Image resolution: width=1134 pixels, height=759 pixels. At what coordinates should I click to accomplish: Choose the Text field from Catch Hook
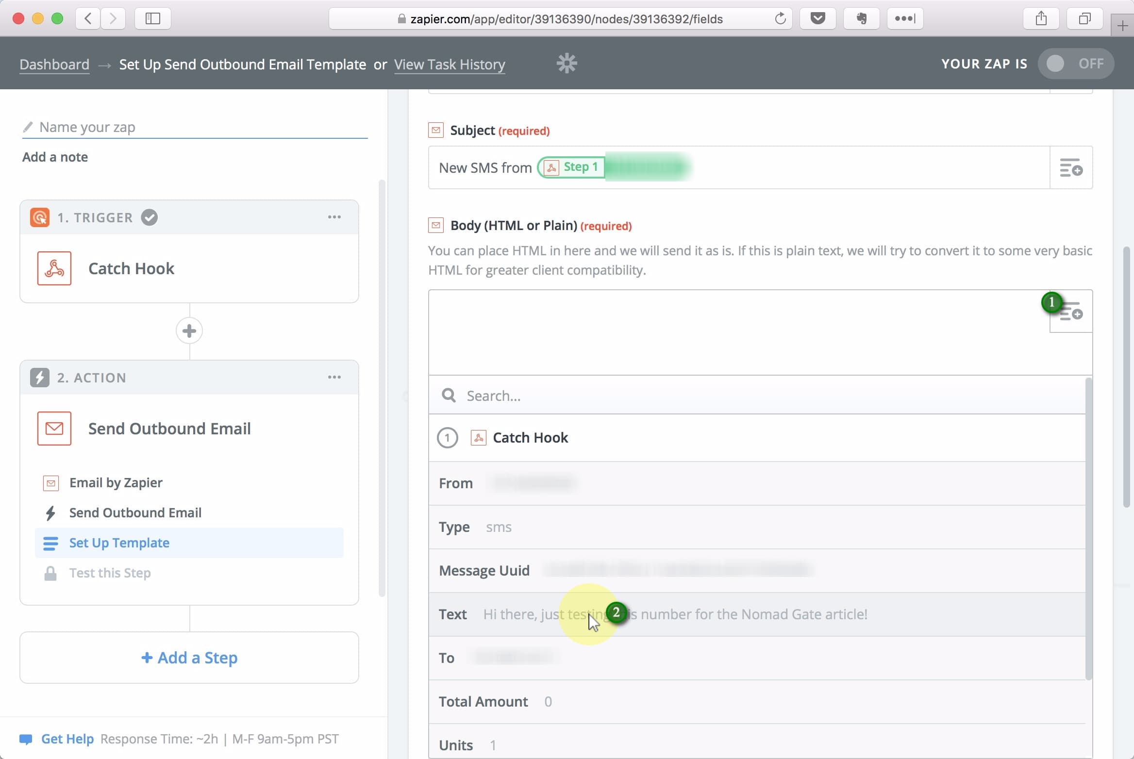point(757,614)
